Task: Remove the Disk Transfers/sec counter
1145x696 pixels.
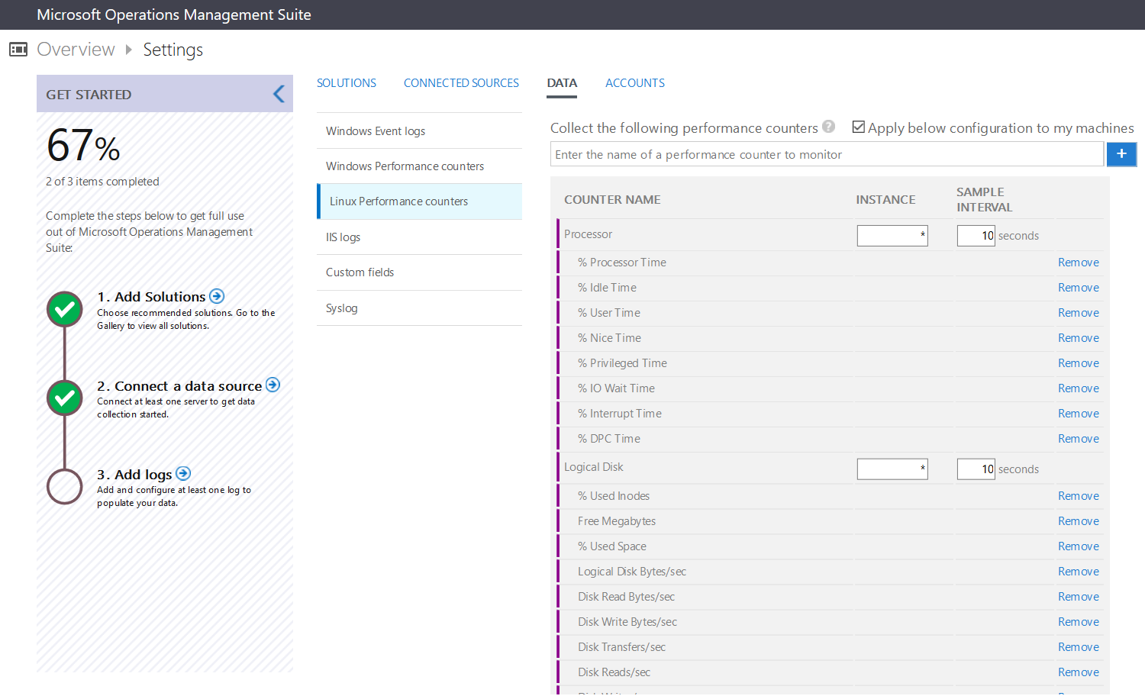Action: point(1079,647)
